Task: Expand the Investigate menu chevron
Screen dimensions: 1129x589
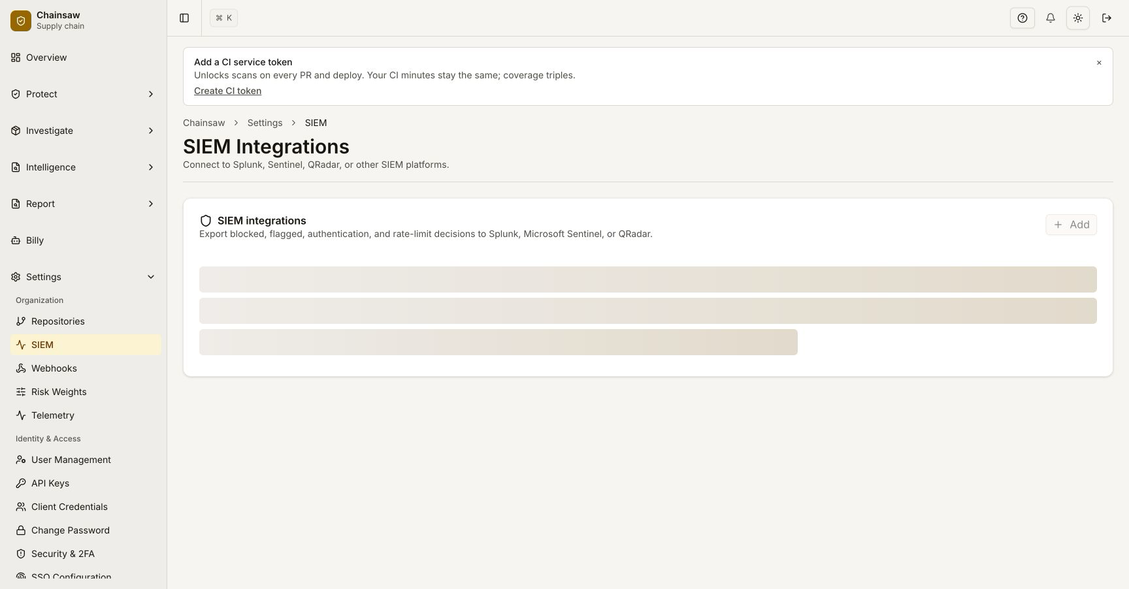Action: (151, 131)
